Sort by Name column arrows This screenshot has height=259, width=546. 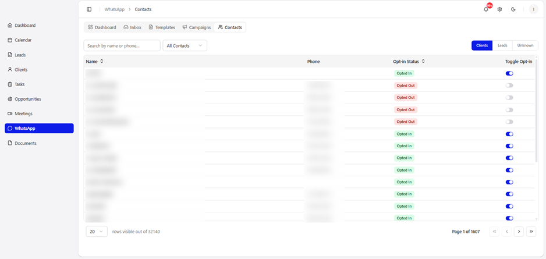tap(102, 61)
